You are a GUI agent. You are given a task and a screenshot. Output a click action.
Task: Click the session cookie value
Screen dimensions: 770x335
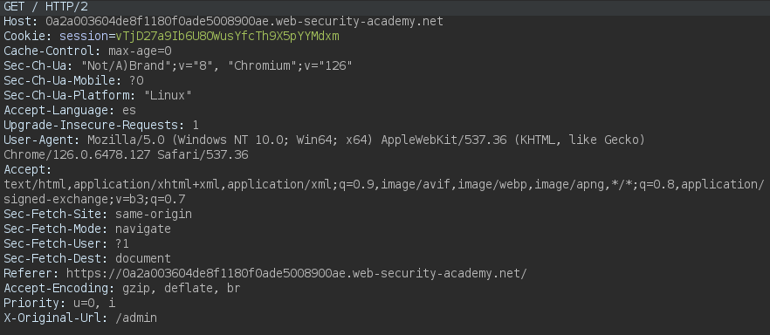click(227, 37)
